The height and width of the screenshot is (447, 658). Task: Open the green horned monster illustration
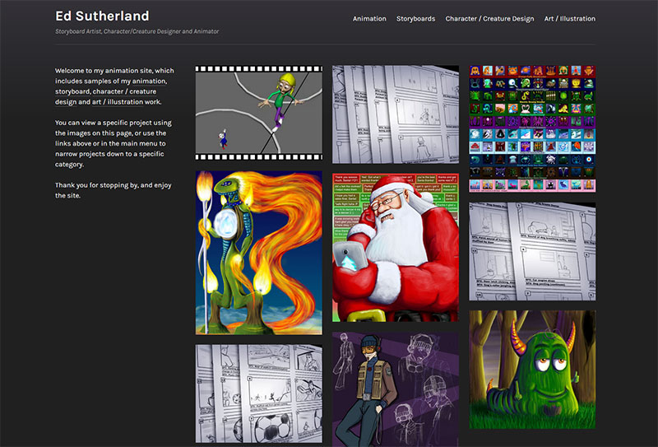532,370
